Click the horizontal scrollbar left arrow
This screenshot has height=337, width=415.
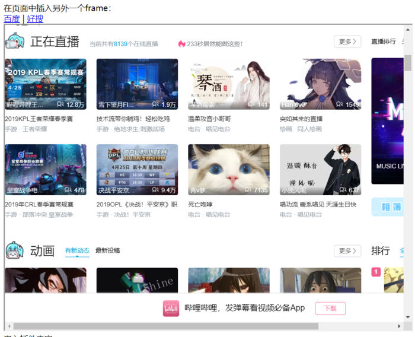click(9, 326)
